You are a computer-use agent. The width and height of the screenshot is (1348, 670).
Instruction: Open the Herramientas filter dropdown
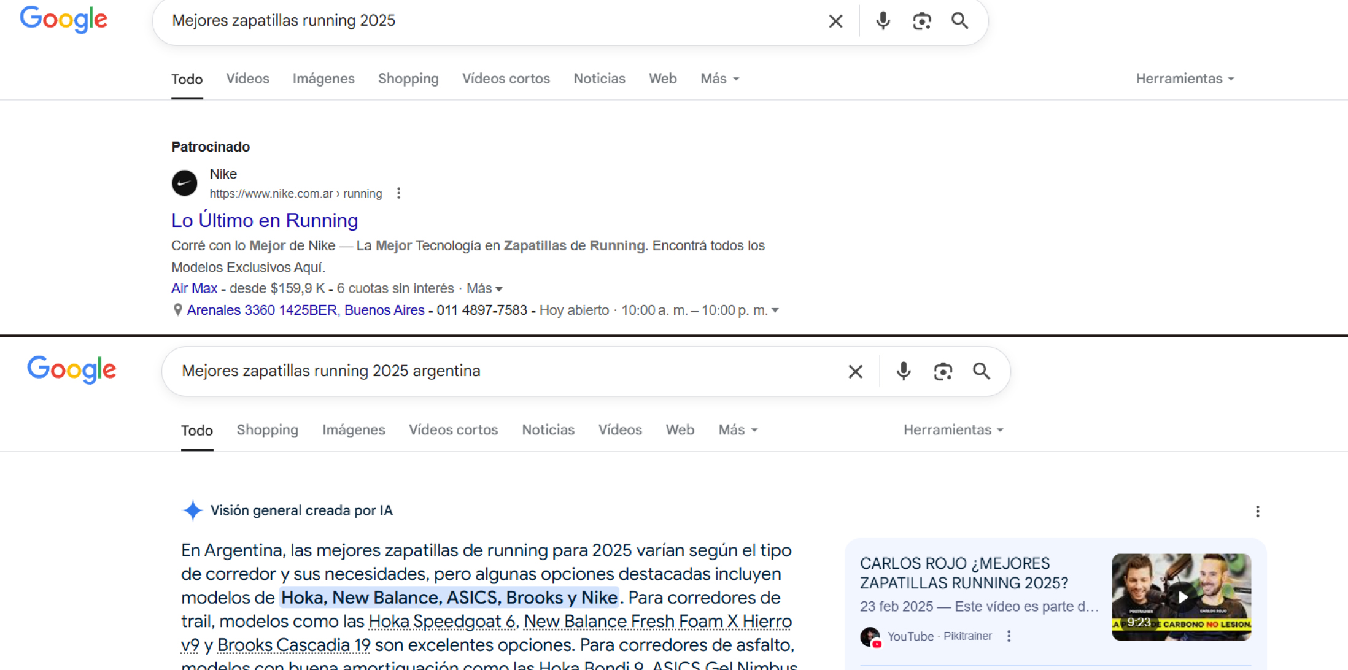[x=1183, y=79]
